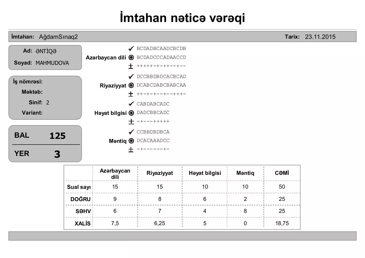Click the Riyaziyyat label beside the answer rows
Viewport: 365px width, 258px height.
pyautogui.click(x=113, y=85)
